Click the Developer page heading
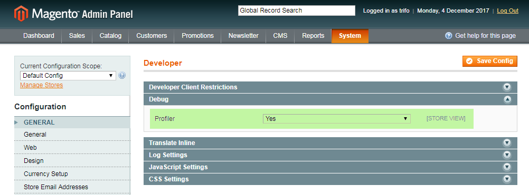 point(163,63)
